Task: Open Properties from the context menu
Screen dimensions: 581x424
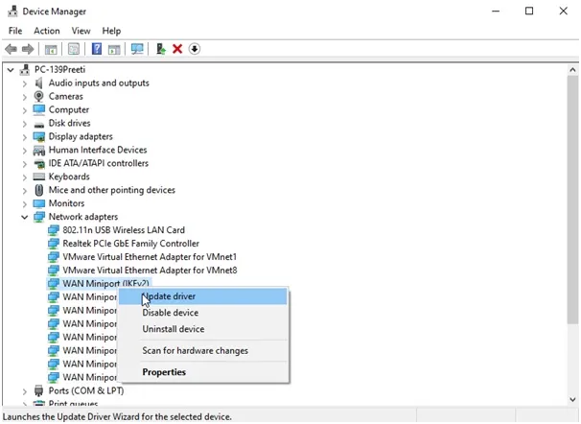Action: pos(202,372)
